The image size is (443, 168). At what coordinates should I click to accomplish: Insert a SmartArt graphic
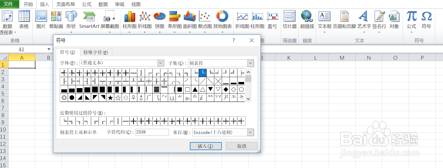(x=89, y=20)
